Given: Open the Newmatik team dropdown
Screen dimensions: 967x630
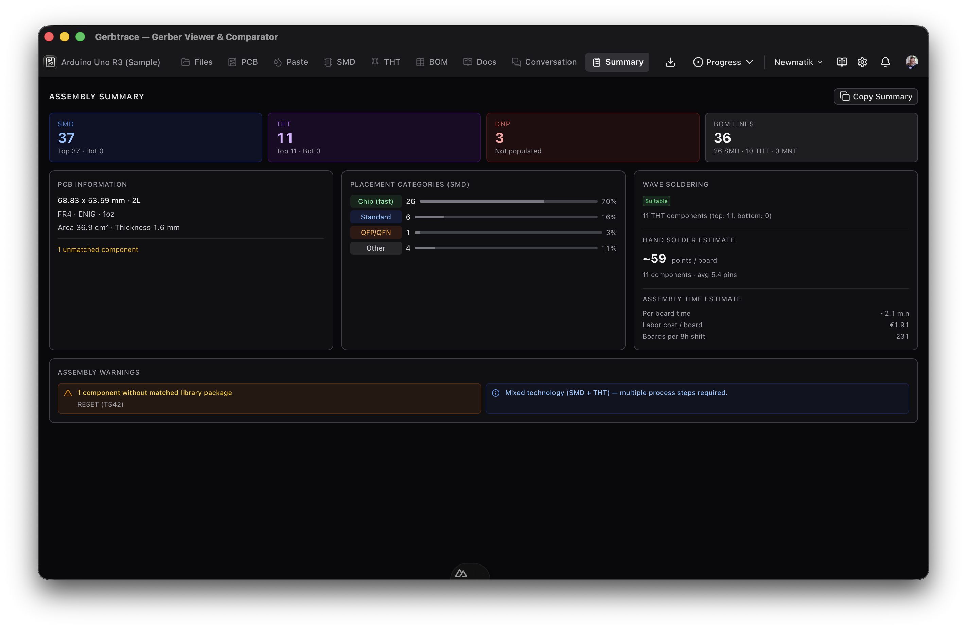Looking at the screenshot, I should click(798, 62).
